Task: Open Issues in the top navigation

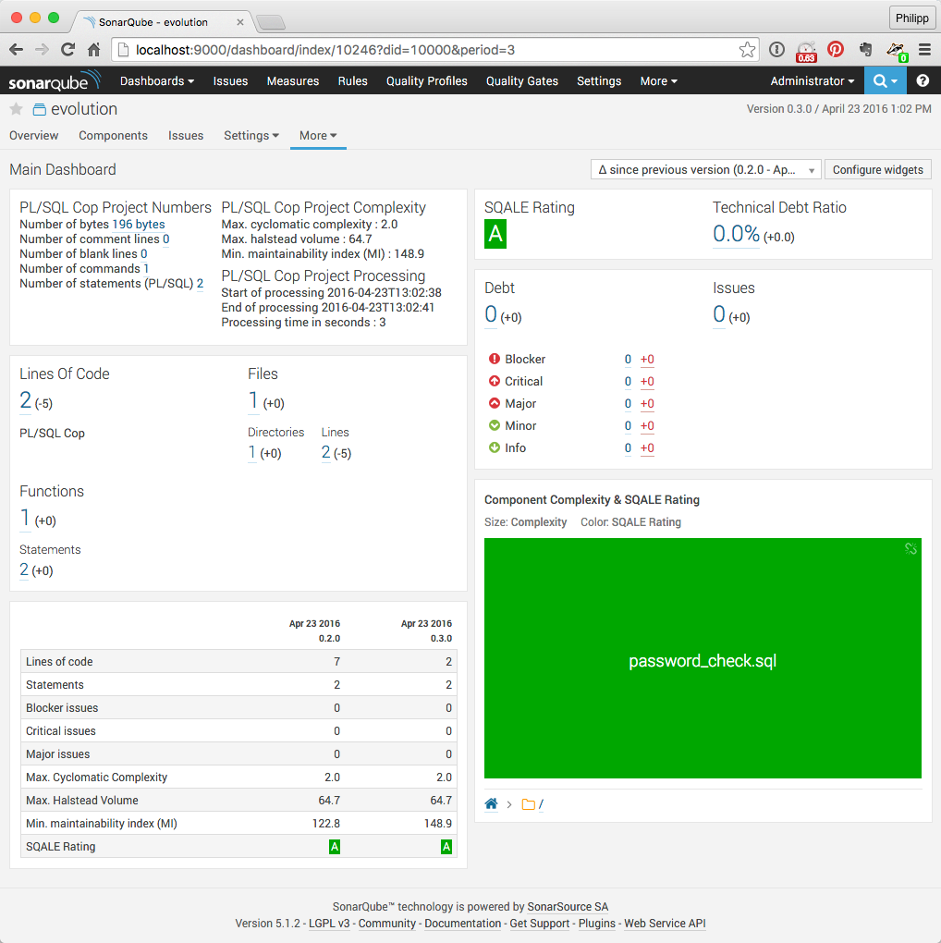Action: [230, 80]
